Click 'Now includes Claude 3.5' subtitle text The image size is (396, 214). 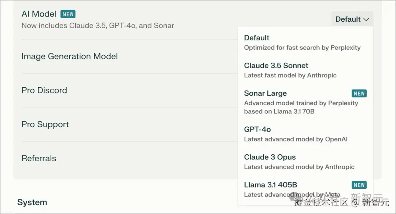98,26
